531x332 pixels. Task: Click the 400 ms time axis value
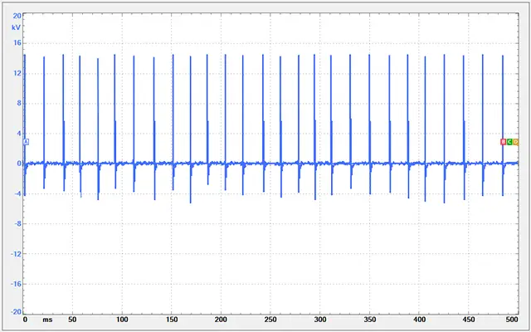[419, 320]
